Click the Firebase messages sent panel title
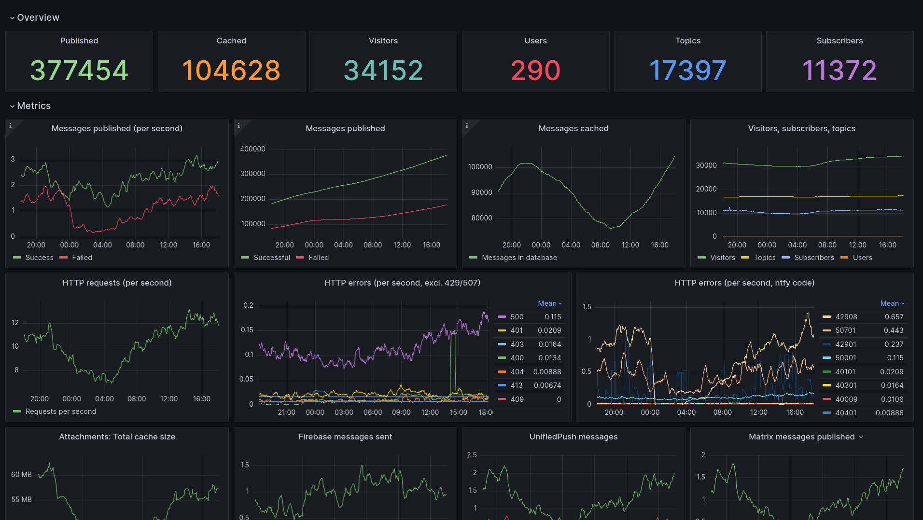This screenshot has width=923, height=520. [x=345, y=437]
